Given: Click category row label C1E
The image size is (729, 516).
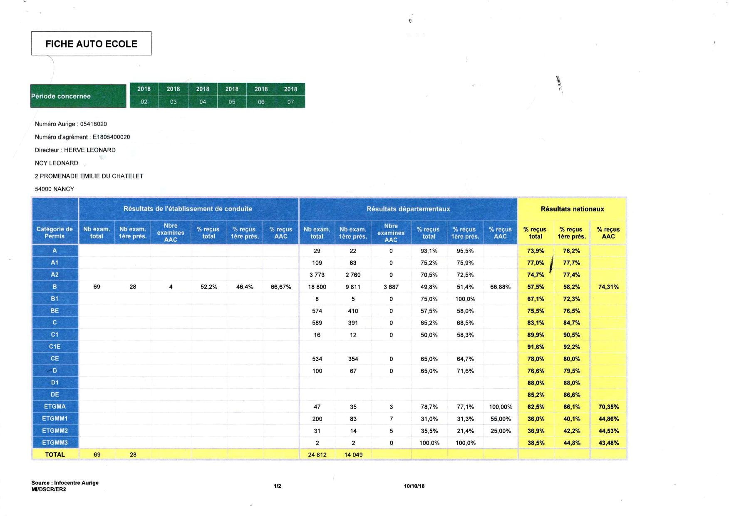Looking at the screenshot, I should click(x=55, y=347).
